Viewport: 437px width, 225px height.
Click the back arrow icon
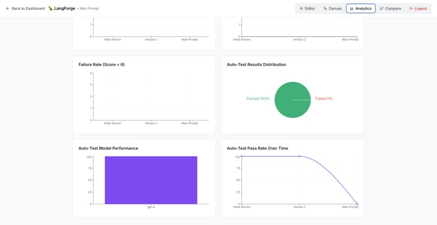[x=8, y=9]
